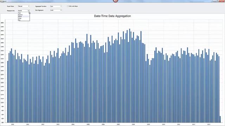Choose Month in Measure Unit list
225x126 pixels.
[24, 16]
